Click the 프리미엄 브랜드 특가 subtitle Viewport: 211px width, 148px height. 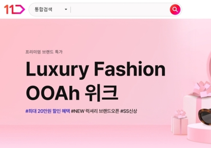point(44,52)
